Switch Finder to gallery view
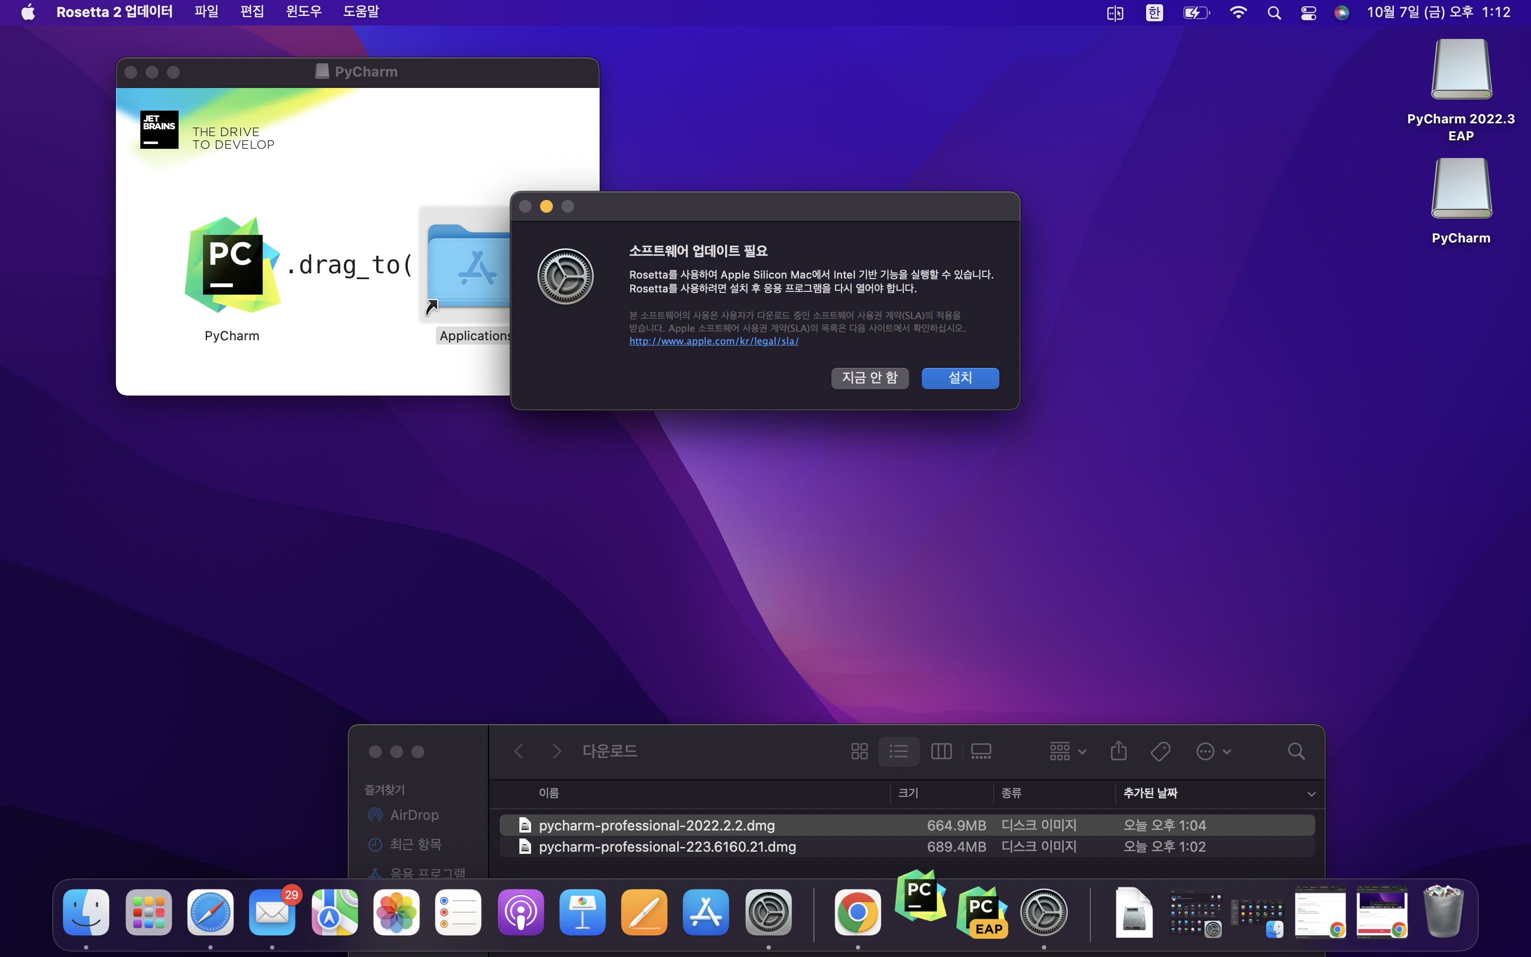Screen dimensions: 1531x957 [x=981, y=751]
